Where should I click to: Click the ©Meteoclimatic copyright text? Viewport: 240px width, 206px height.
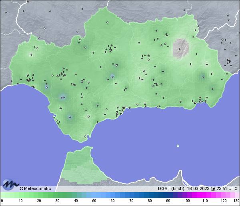[35, 188]
